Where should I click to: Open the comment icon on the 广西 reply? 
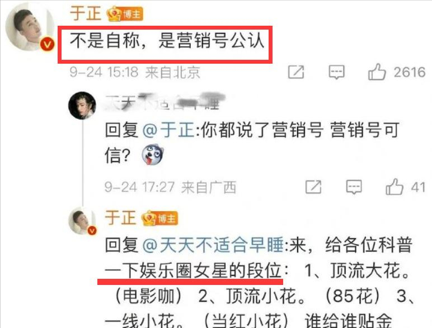[x=354, y=187]
